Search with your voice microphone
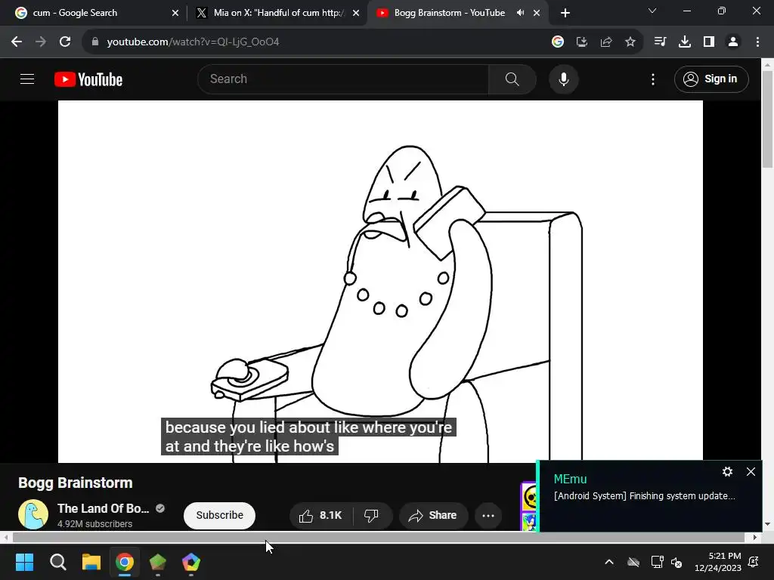774x580 pixels. pyautogui.click(x=564, y=79)
